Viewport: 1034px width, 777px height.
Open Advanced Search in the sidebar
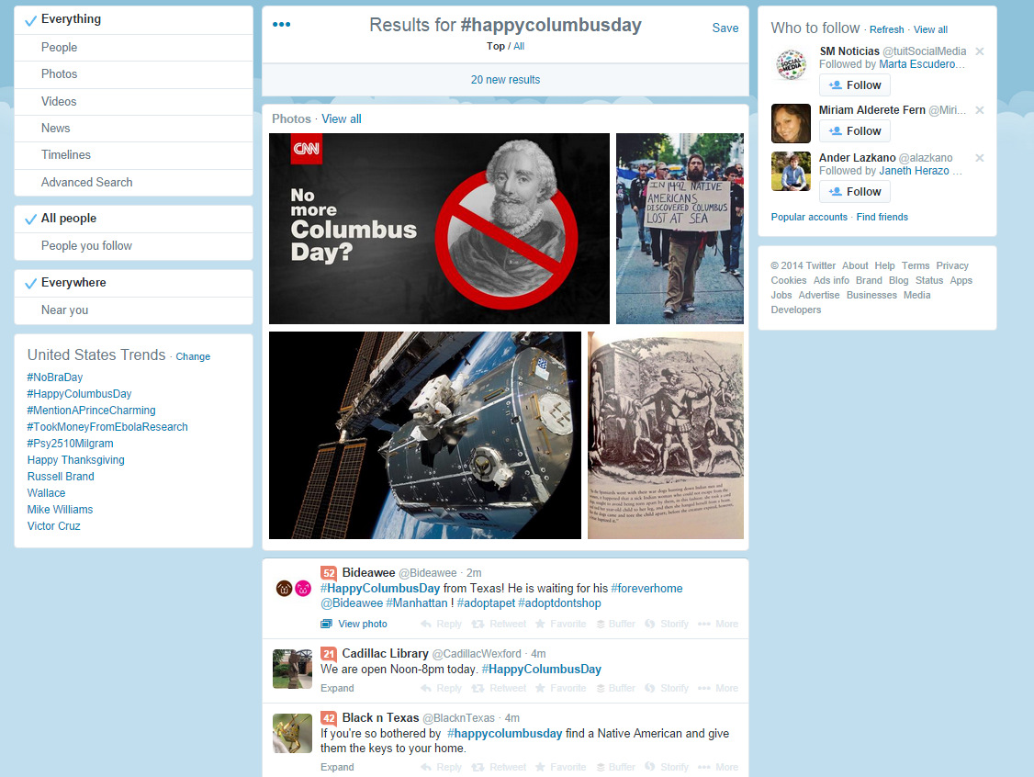pyautogui.click(x=86, y=182)
